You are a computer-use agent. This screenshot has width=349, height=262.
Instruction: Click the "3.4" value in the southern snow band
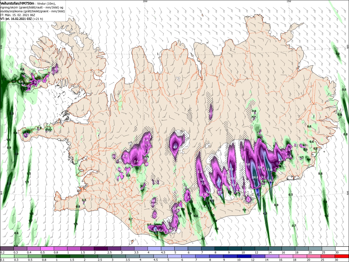point(202,180)
